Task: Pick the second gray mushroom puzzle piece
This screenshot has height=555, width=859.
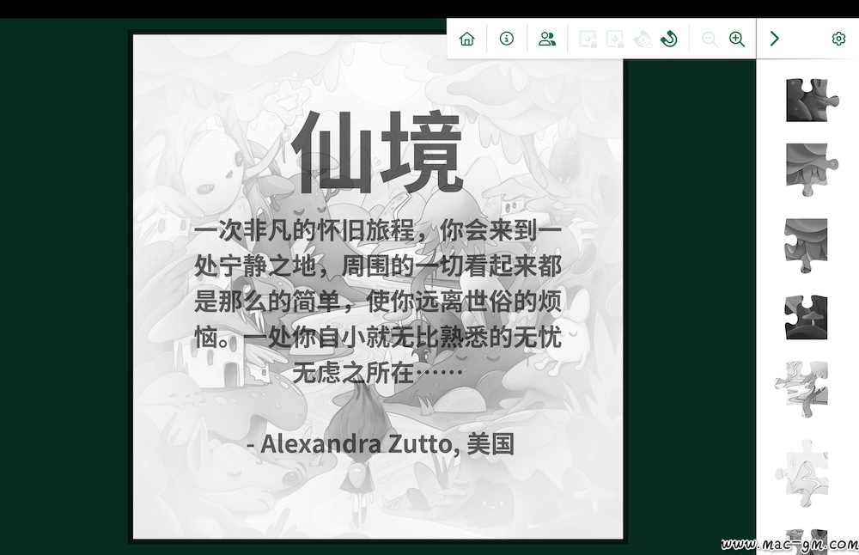Action: coord(812,170)
